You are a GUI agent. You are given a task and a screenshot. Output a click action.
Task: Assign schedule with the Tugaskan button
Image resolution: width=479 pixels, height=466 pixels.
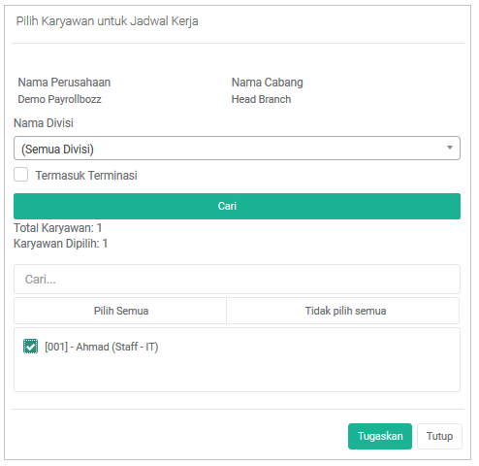(x=380, y=436)
